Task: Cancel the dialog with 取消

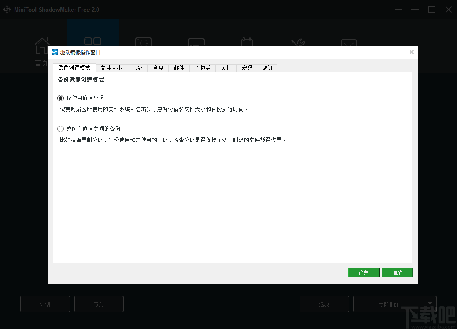Action: point(397,272)
